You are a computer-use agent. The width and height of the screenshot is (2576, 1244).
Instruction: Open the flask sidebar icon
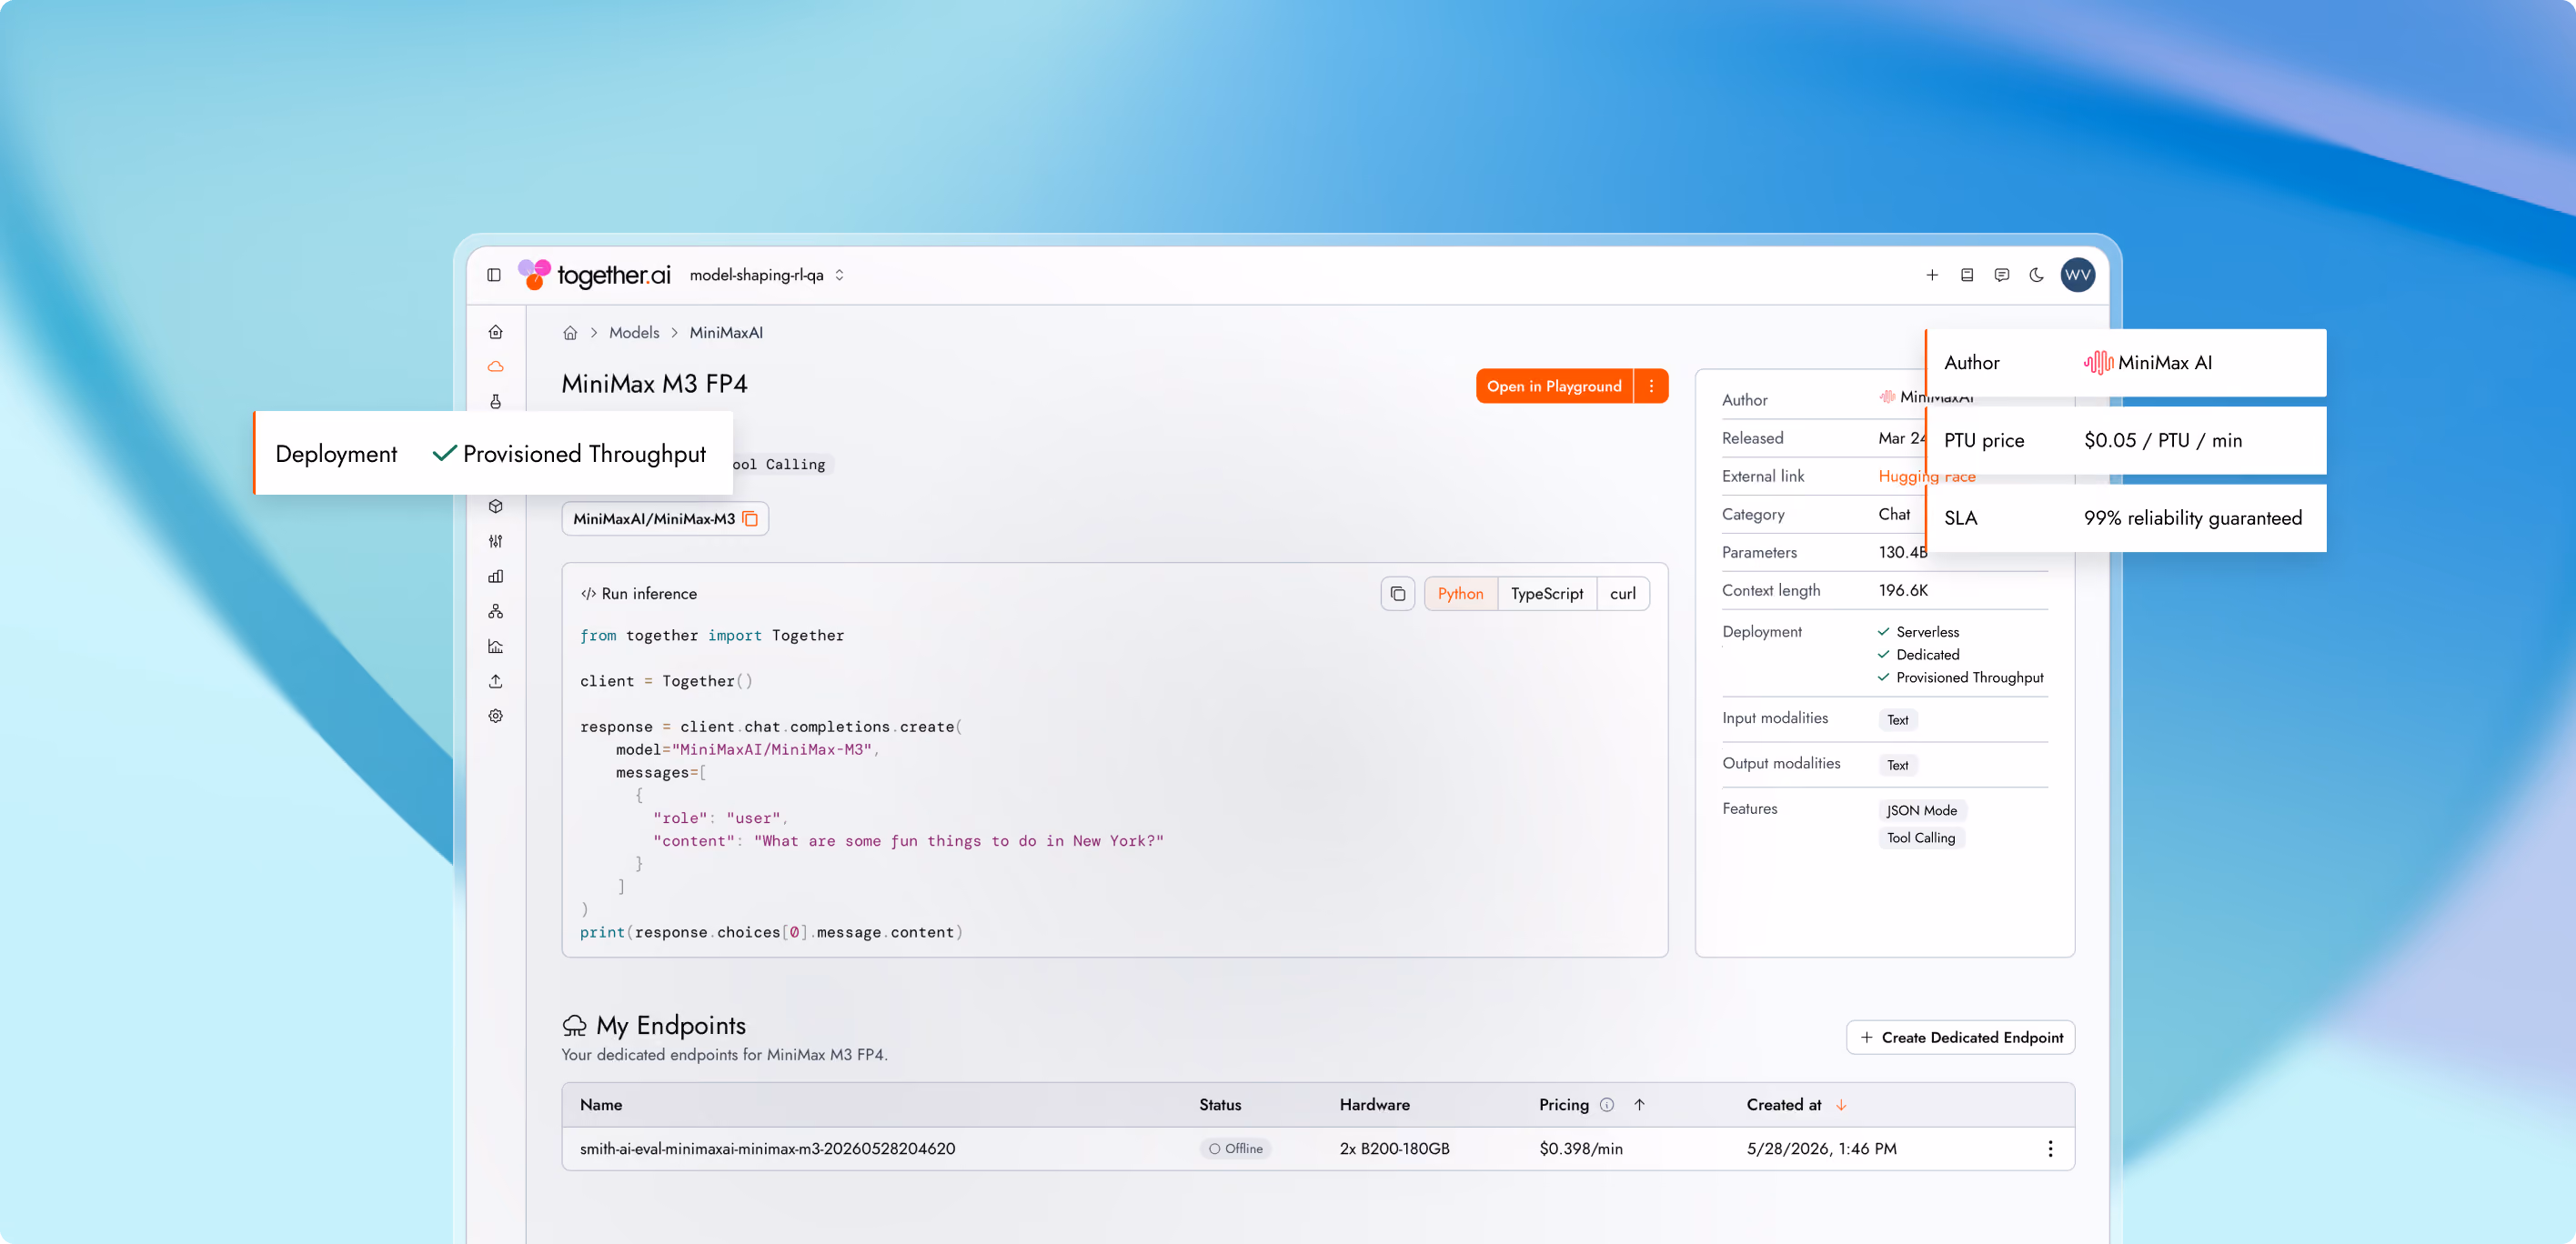(496, 402)
